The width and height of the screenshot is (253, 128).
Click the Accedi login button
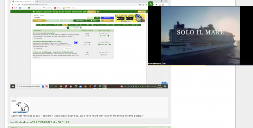point(141,12)
